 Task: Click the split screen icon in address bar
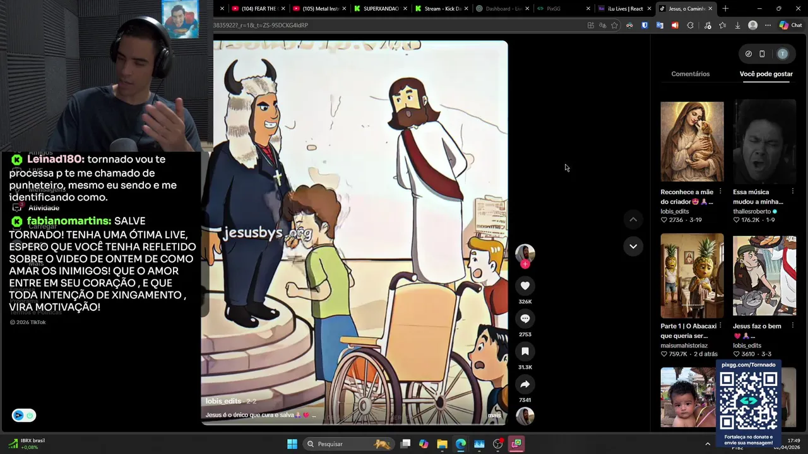pos(590,25)
